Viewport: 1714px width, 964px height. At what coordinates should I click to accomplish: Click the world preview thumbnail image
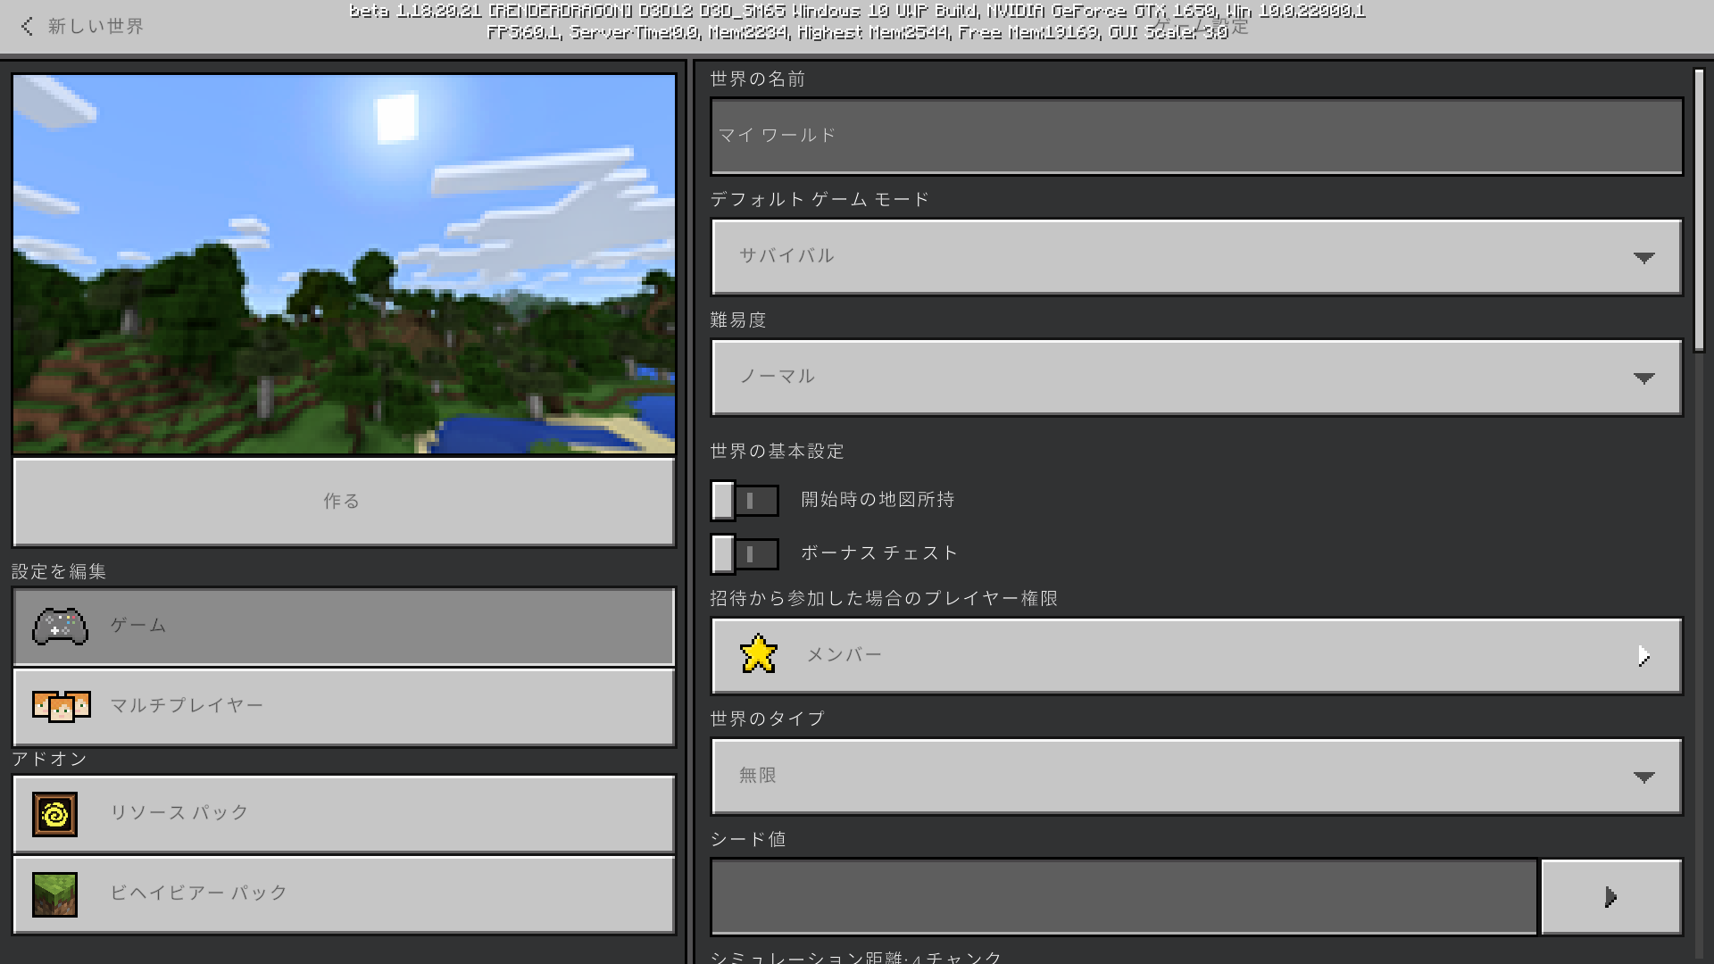point(344,263)
